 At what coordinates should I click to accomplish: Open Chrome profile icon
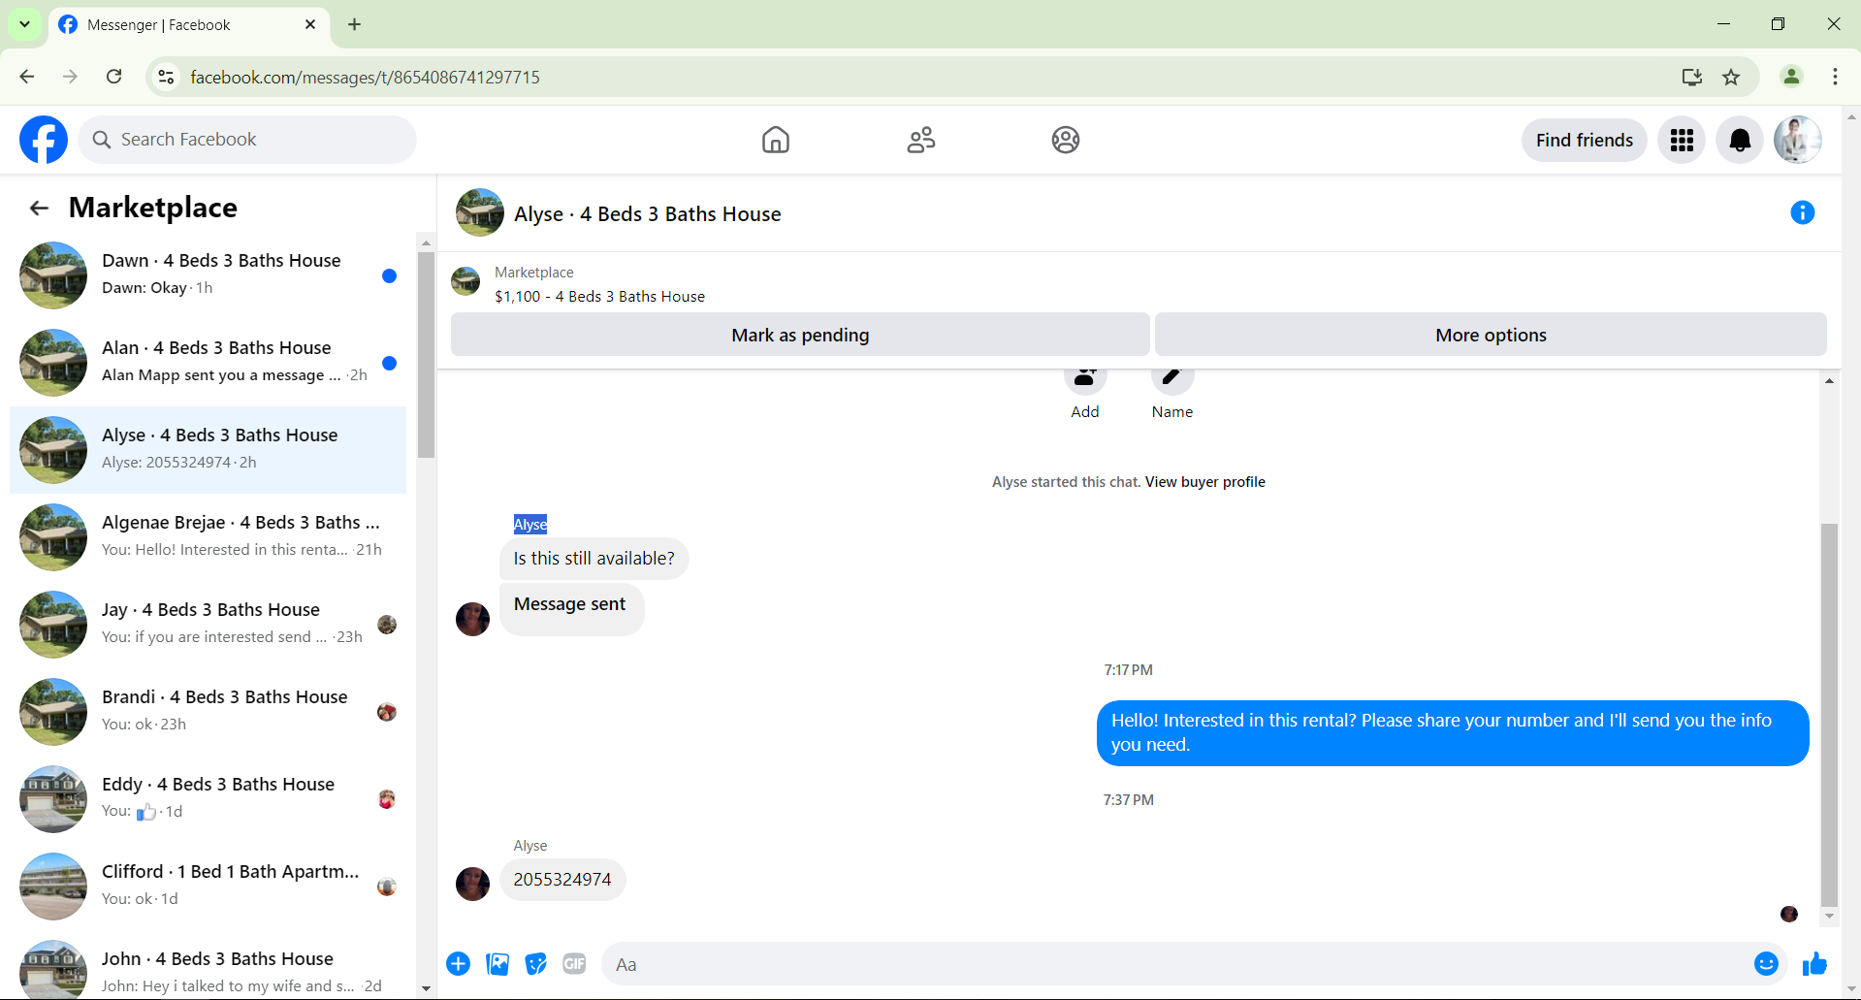(x=1791, y=77)
